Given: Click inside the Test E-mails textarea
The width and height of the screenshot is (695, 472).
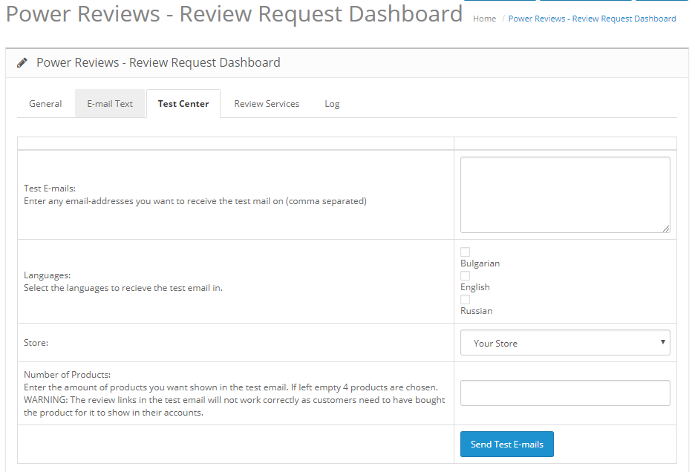Looking at the screenshot, I should 565,194.
